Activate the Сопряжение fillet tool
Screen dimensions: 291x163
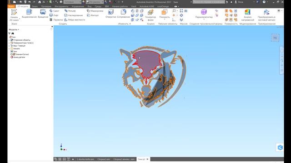click(x=123, y=14)
